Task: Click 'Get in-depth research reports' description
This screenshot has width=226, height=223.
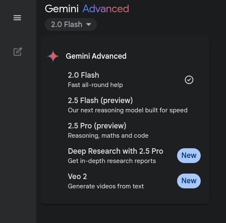Action: (112, 161)
